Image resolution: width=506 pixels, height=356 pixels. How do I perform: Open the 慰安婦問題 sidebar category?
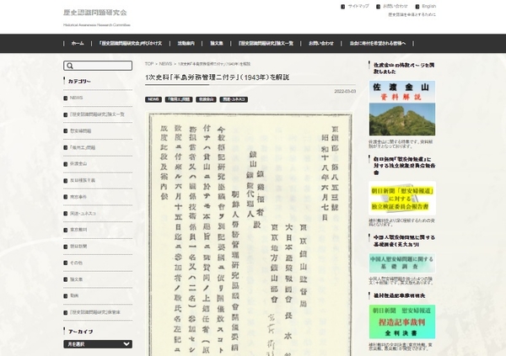pyautogui.click(x=81, y=130)
